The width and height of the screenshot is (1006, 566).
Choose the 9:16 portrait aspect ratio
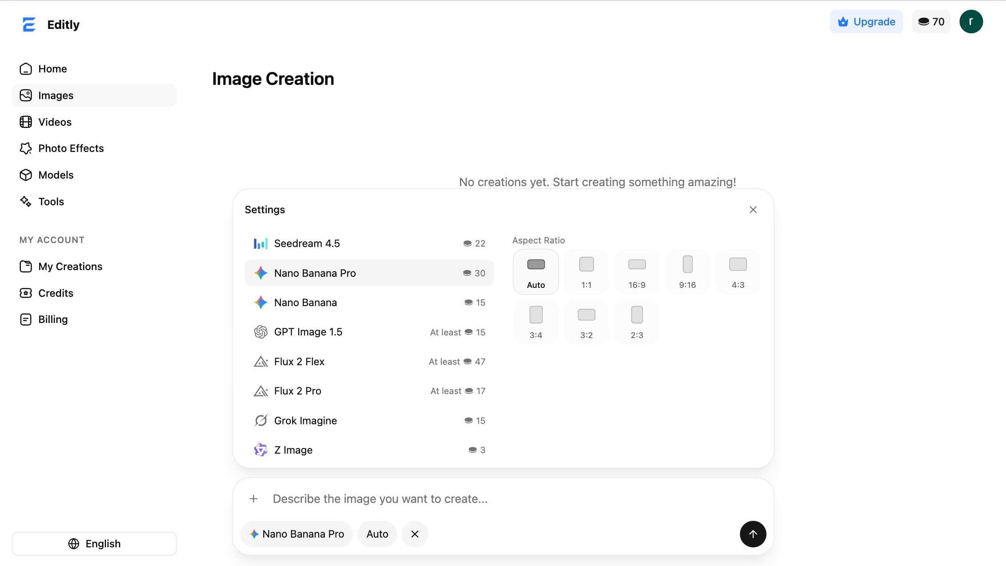(687, 271)
